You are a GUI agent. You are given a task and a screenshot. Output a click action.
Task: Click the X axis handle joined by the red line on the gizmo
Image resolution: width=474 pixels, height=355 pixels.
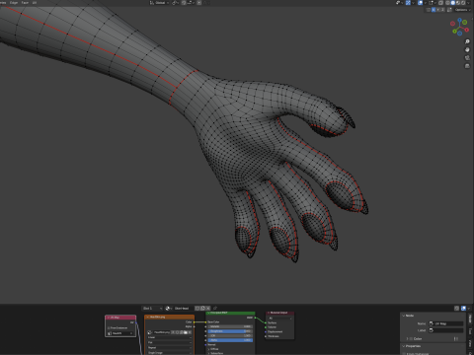point(467,30)
